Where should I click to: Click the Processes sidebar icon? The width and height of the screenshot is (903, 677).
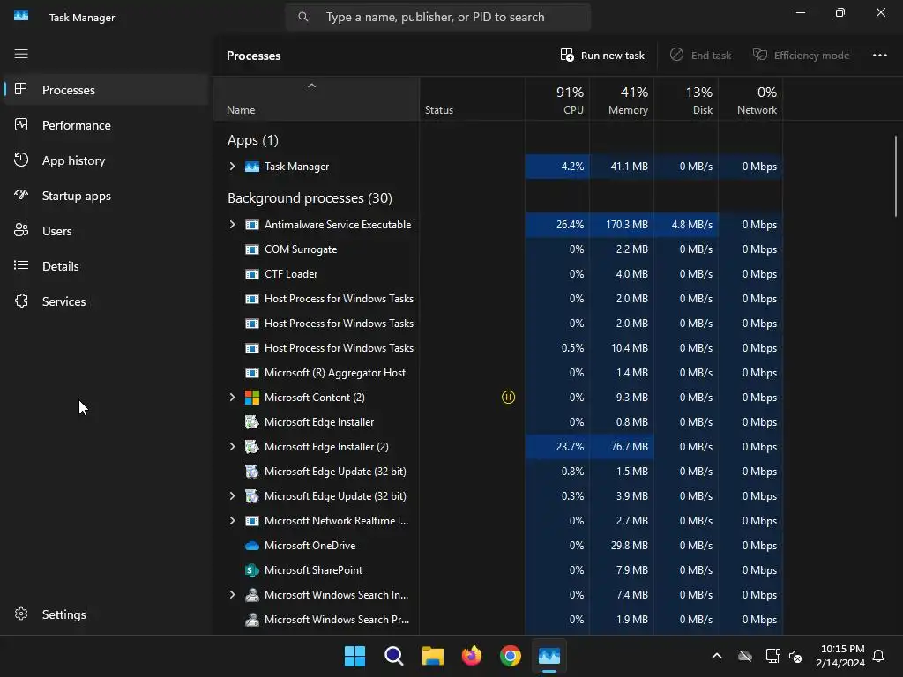pyautogui.click(x=21, y=89)
